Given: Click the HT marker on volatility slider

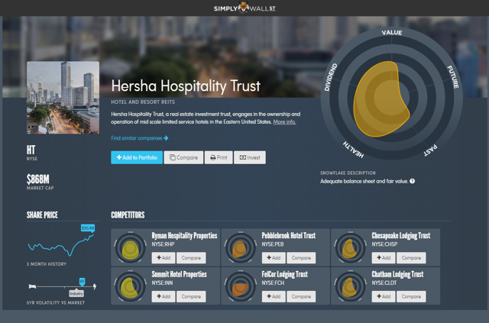Looking at the screenshot, I should click(x=82, y=282).
